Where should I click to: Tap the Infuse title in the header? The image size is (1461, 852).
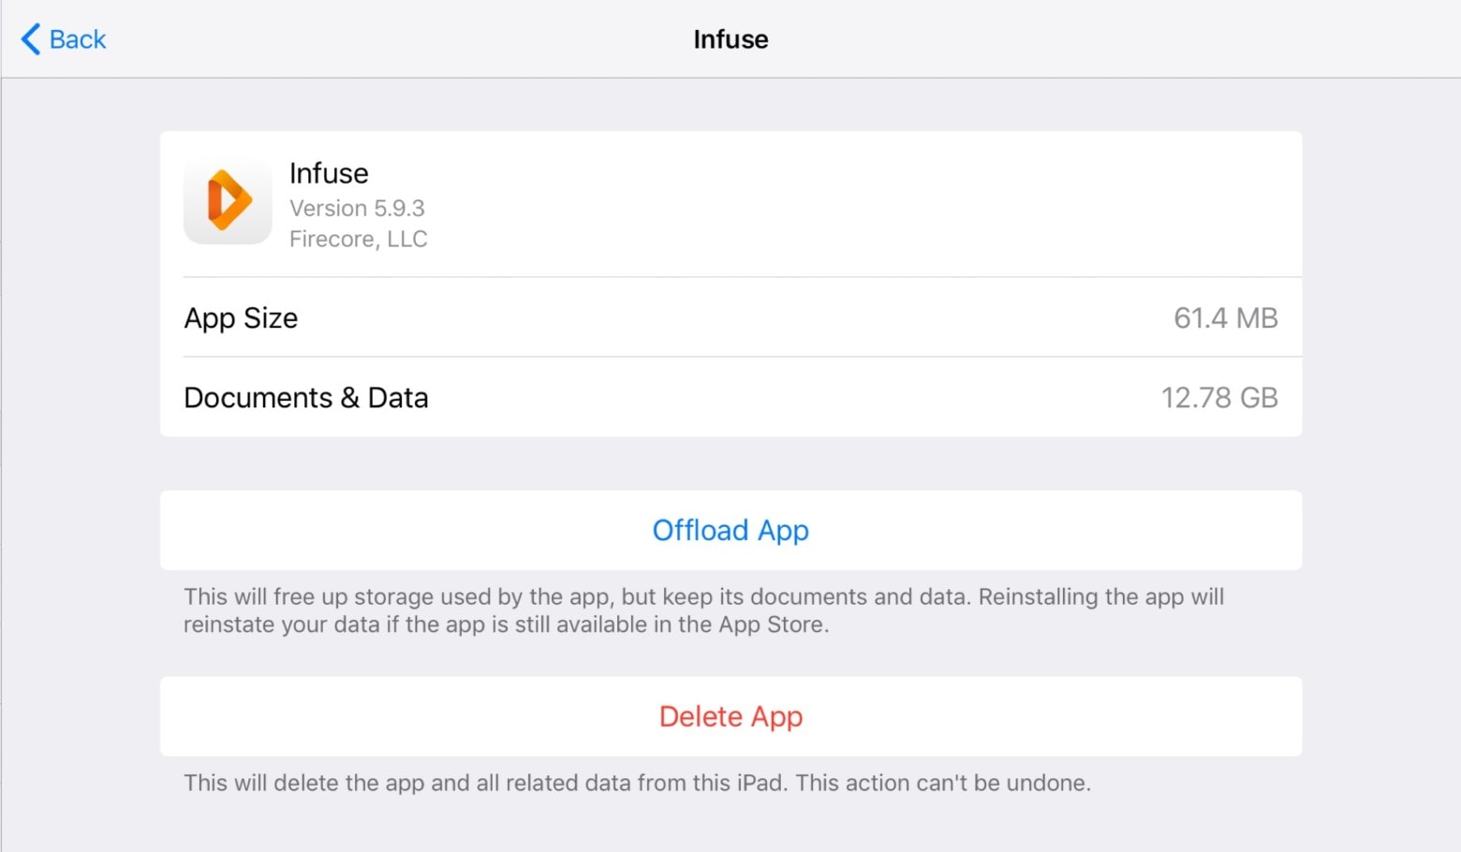[x=730, y=38]
